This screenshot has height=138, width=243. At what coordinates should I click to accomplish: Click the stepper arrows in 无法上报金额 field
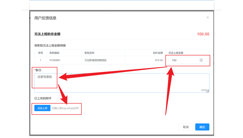(x=201, y=60)
